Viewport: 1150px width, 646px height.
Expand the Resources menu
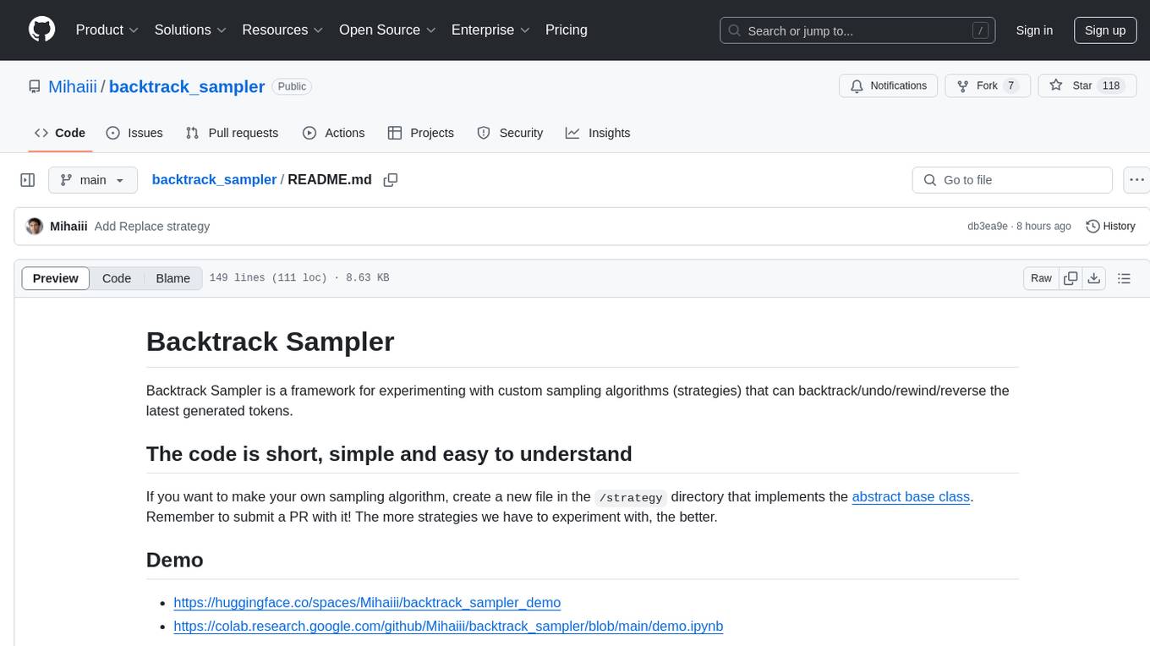click(x=282, y=30)
